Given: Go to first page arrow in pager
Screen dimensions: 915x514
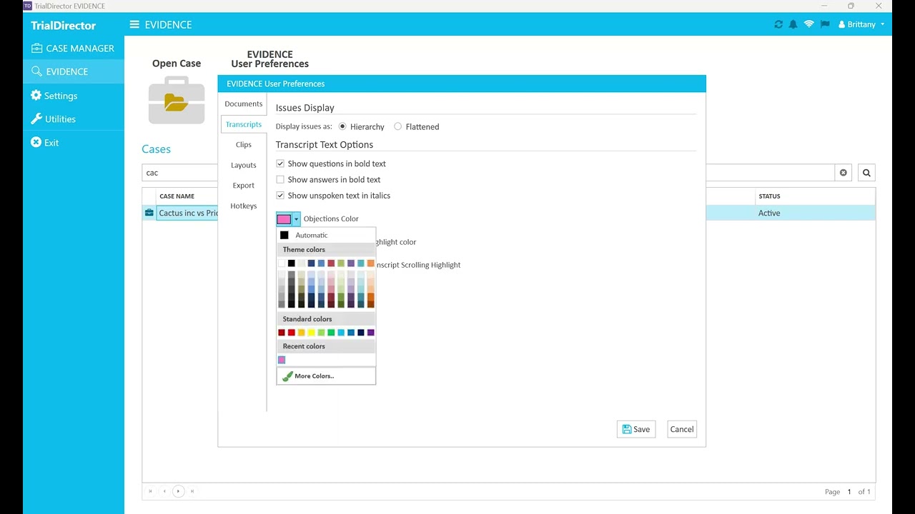Looking at the screenshot, I should click(x=150, y=491).
